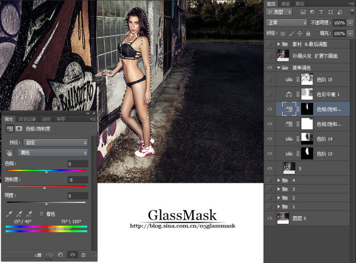Choose the add-to-sample eyedropper

coord(19,214)
